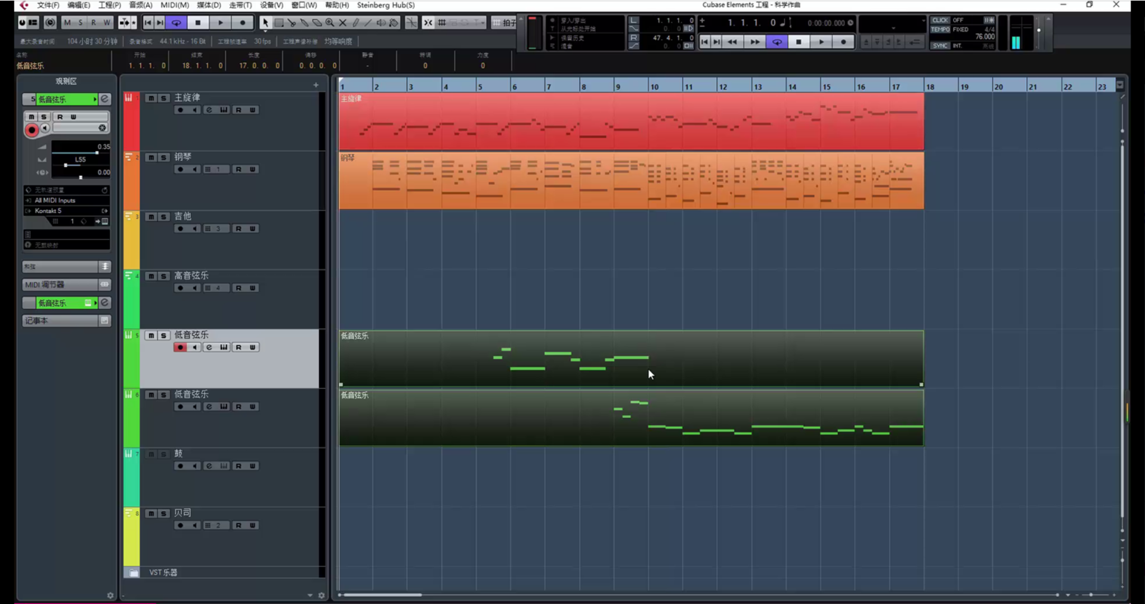Select the Line tool
Viewport: 1145px width, 604px height.
369,23
